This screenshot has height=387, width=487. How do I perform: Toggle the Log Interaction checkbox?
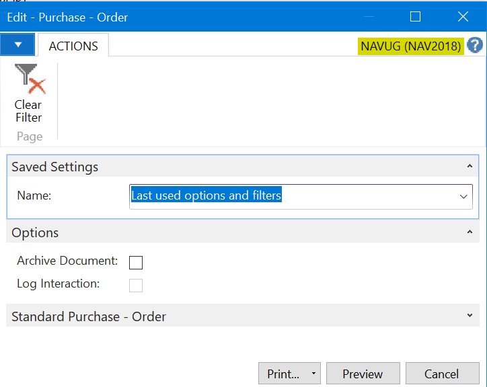(x=136, y=285)
